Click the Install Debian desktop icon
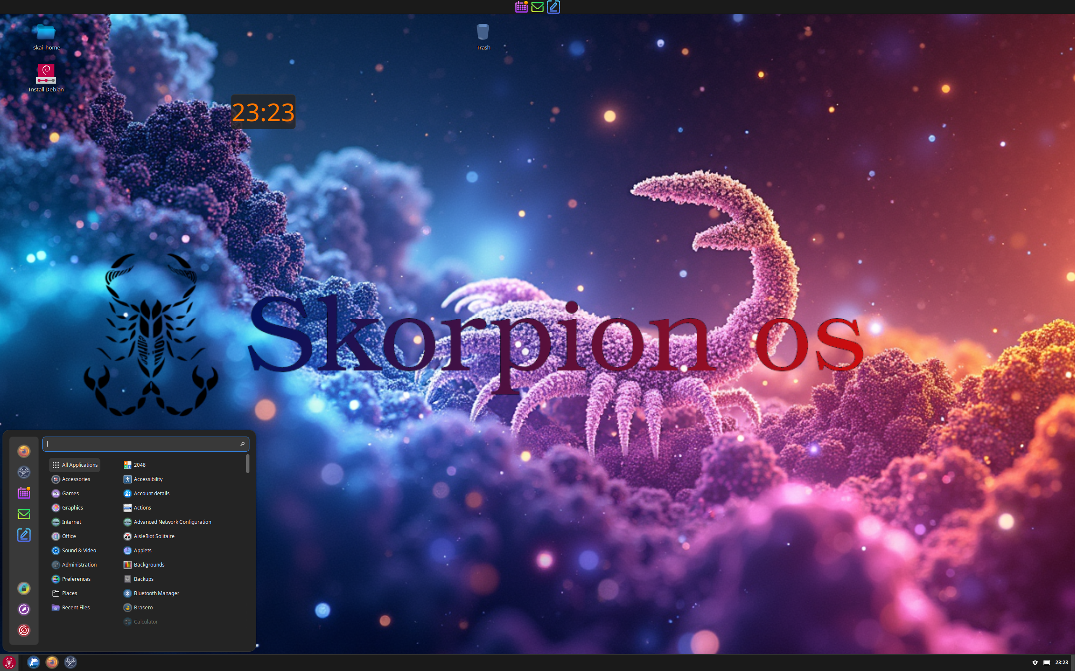Viewport: 1075px width, 671px height. tap(46, 78)
